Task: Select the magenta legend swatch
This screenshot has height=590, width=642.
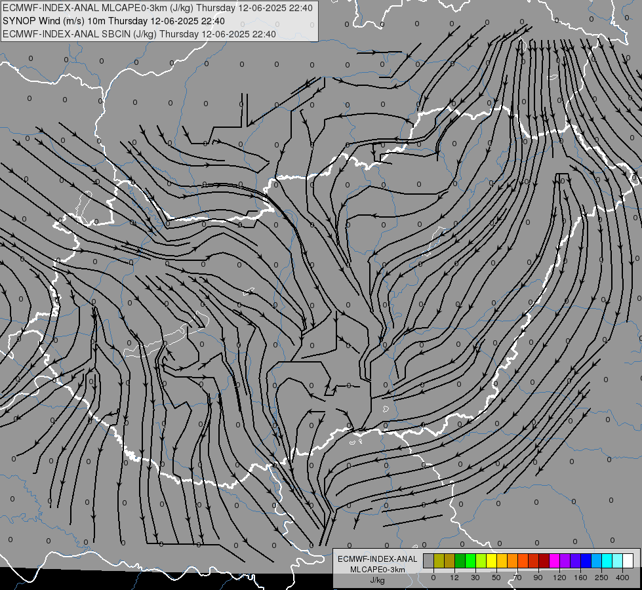Action: coord(554,560)
